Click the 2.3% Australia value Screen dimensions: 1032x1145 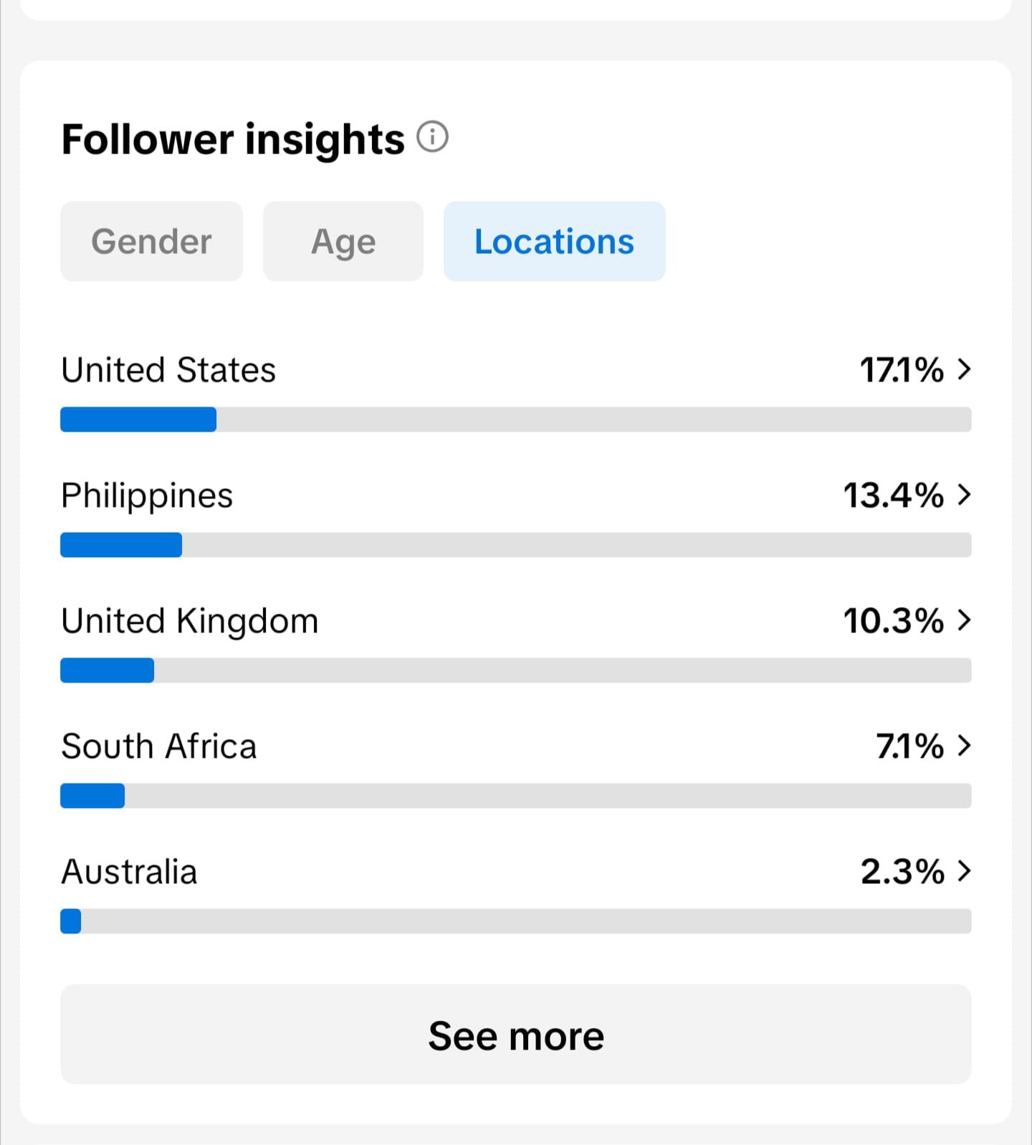902,872
